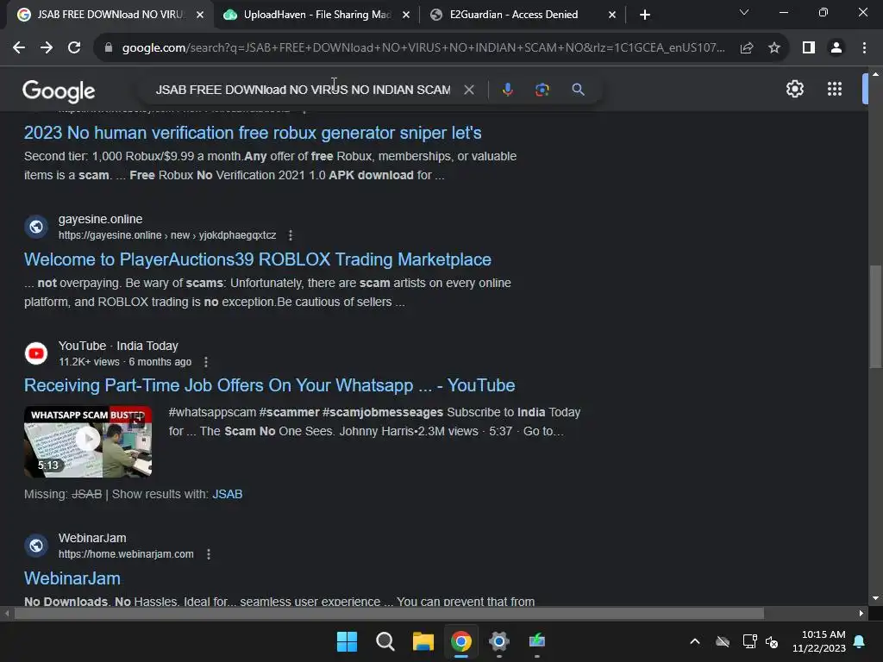Open the notifications bell in tray
Screen dimensions: 883x662
point(860,641)
